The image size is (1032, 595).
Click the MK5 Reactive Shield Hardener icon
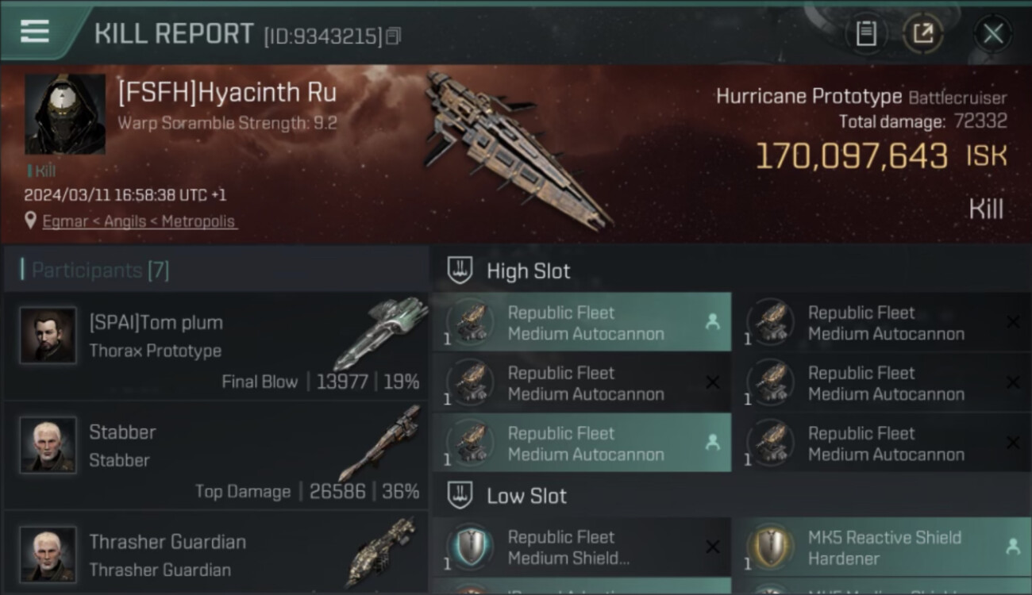[771, 547]
